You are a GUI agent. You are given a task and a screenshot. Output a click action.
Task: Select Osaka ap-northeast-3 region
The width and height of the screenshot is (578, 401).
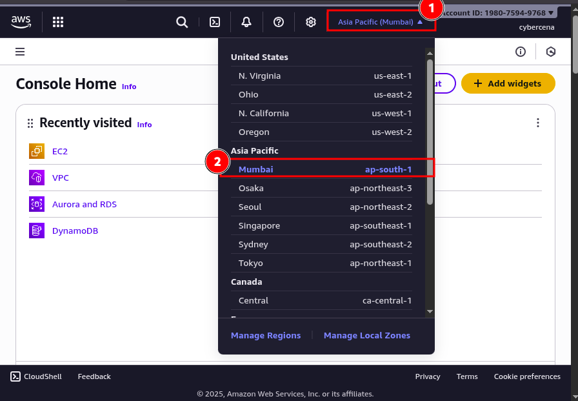point(321,188)
